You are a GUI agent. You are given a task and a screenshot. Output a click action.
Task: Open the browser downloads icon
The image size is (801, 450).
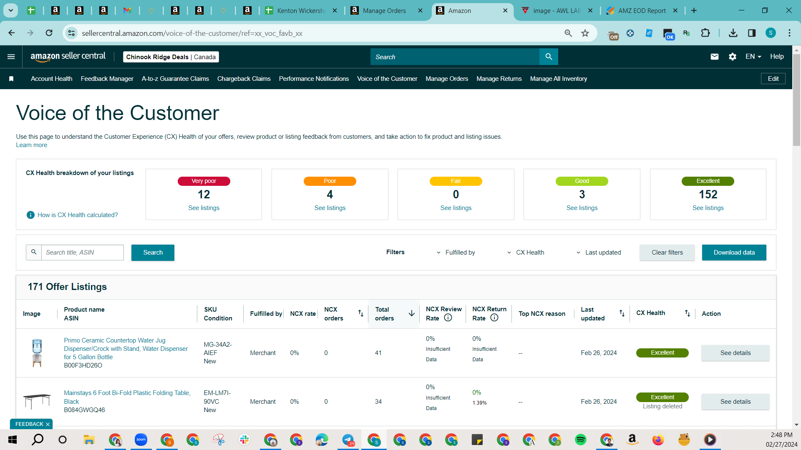tap(733, 33)
